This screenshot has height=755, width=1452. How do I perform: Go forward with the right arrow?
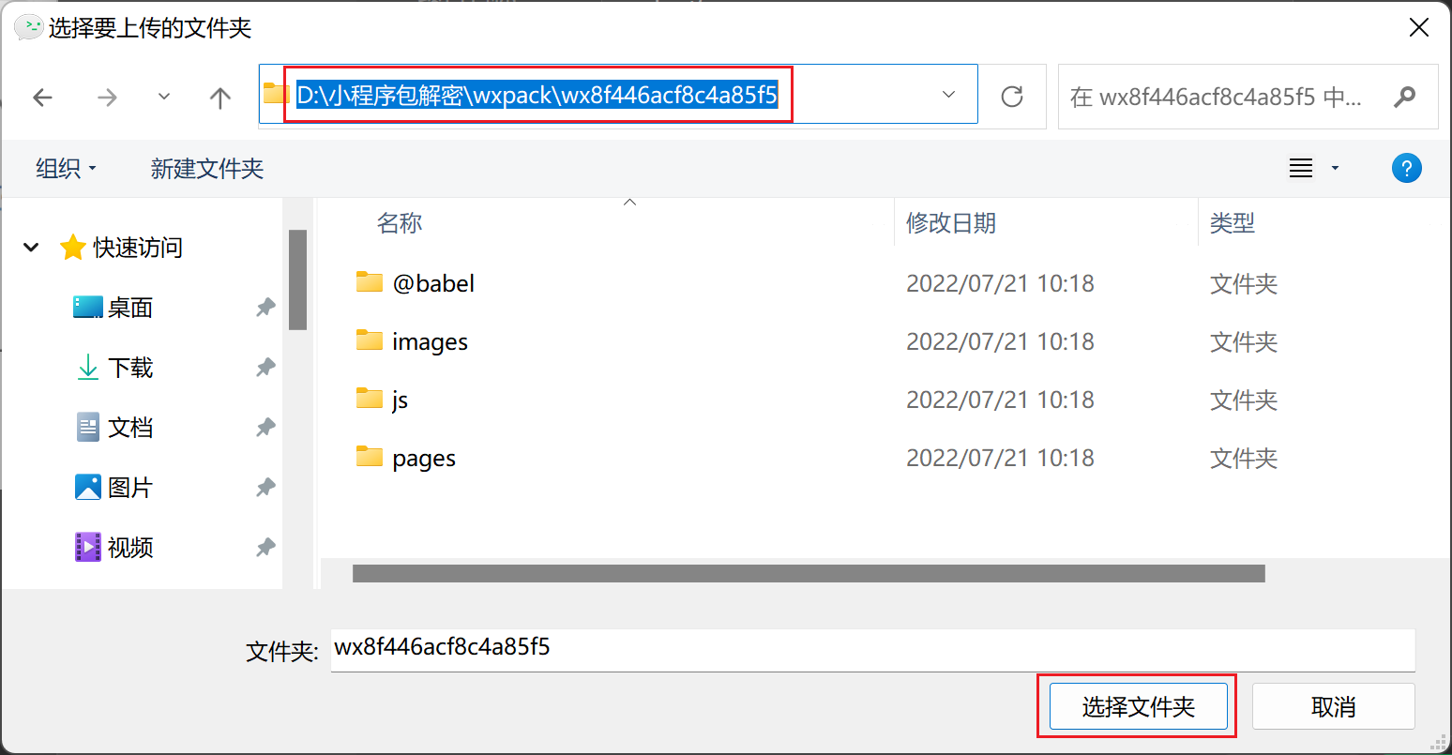tap(107, 97)
